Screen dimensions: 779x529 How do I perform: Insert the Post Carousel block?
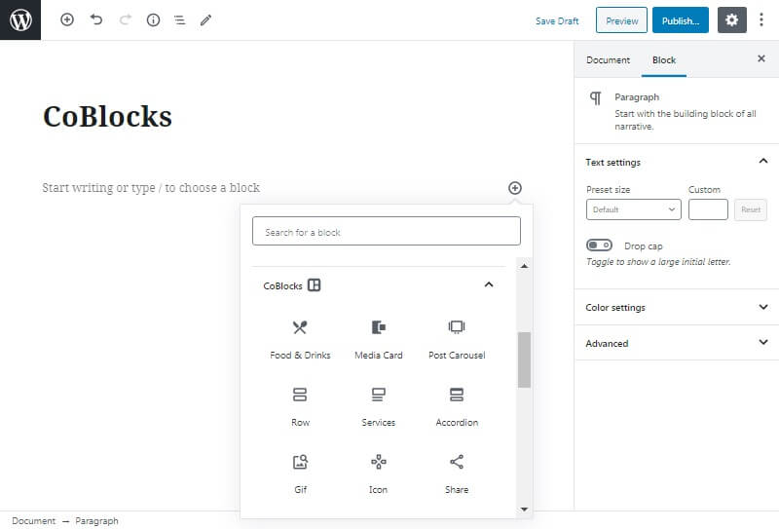[457, 340]
